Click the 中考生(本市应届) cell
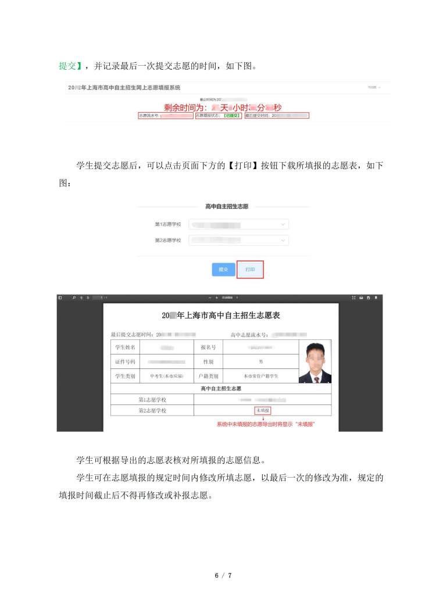 click(x=167, y=376)
